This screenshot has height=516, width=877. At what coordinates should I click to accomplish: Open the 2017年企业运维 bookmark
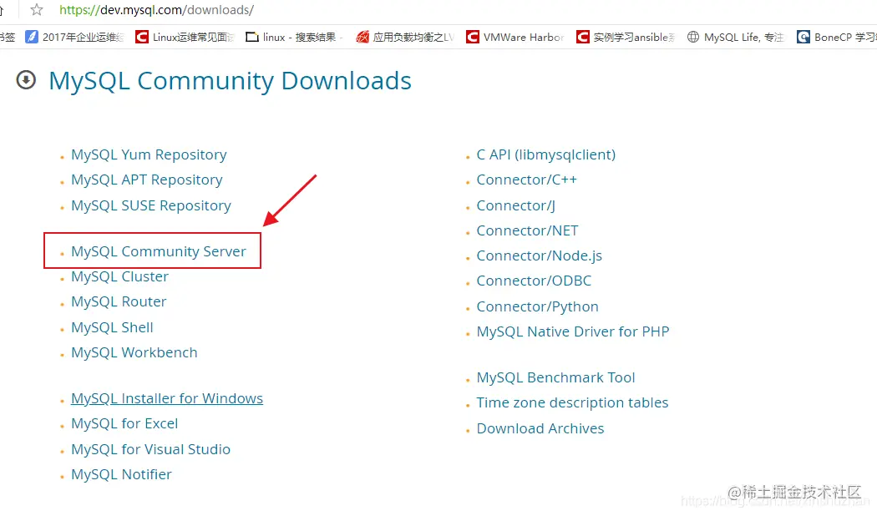(x=75, y=37)
